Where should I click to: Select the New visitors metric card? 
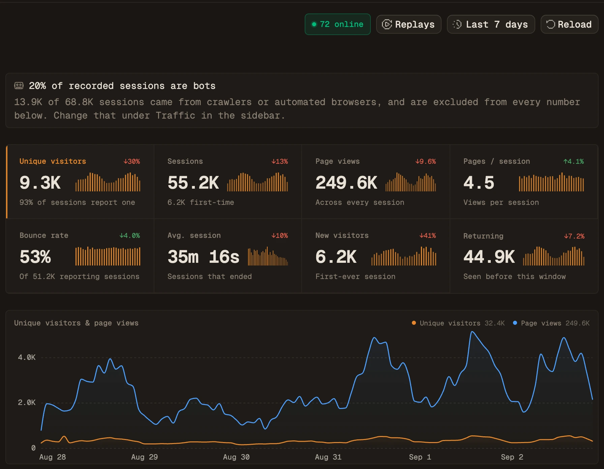coord(376,256)
